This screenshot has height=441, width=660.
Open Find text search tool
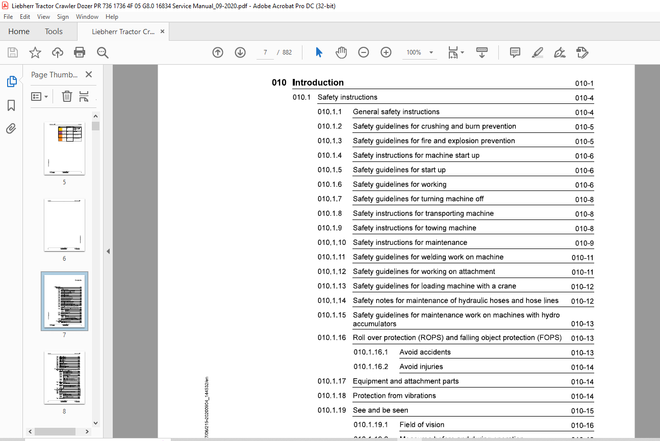pyautogui.click(x=103, y=52)
